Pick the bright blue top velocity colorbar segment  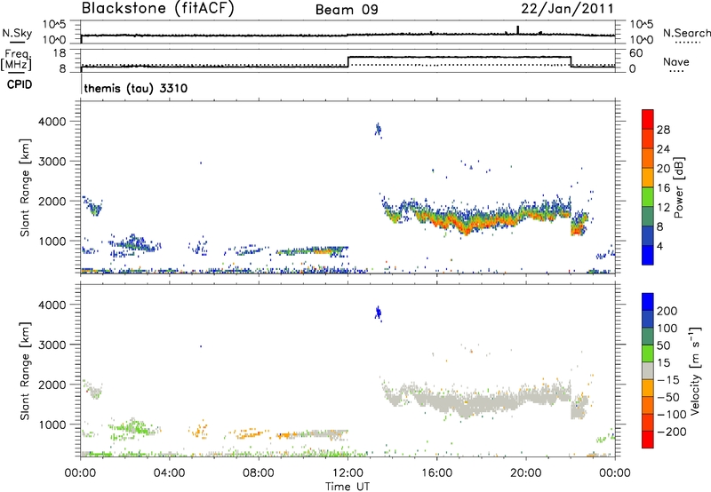648,302
